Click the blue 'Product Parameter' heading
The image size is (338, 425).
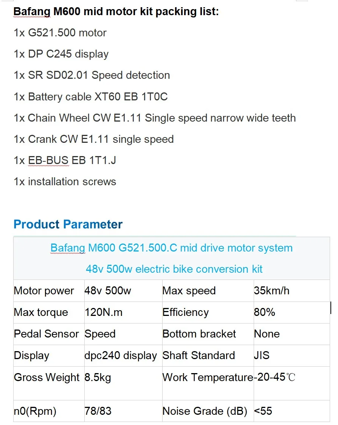pyautogui.click(x=68, y=224)
